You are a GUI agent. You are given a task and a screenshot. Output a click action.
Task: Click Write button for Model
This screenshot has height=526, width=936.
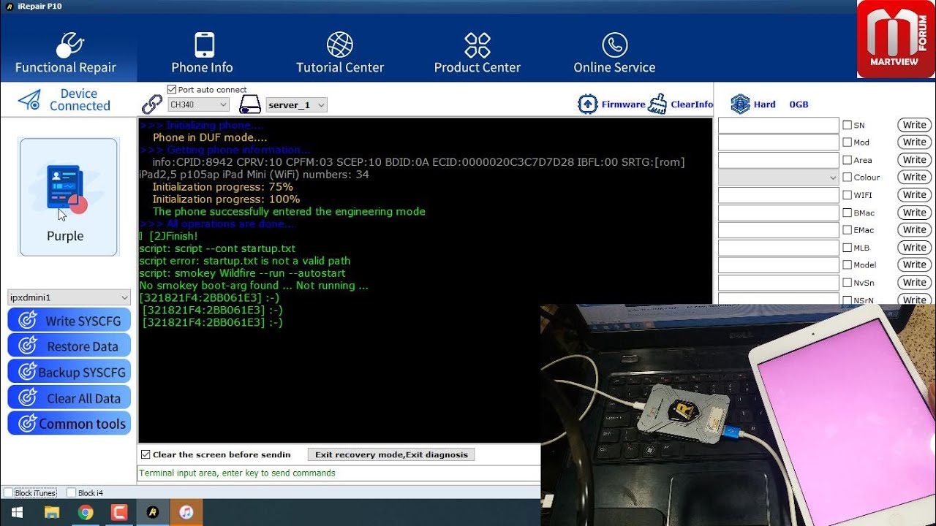[914, 265]
